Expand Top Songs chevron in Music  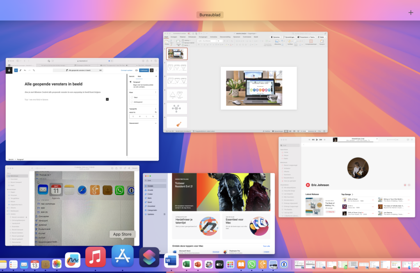point(352,194)
